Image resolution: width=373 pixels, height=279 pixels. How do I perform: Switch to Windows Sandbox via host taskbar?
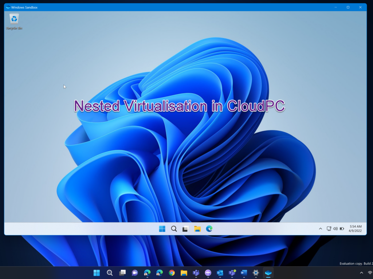tap(269, 272)
